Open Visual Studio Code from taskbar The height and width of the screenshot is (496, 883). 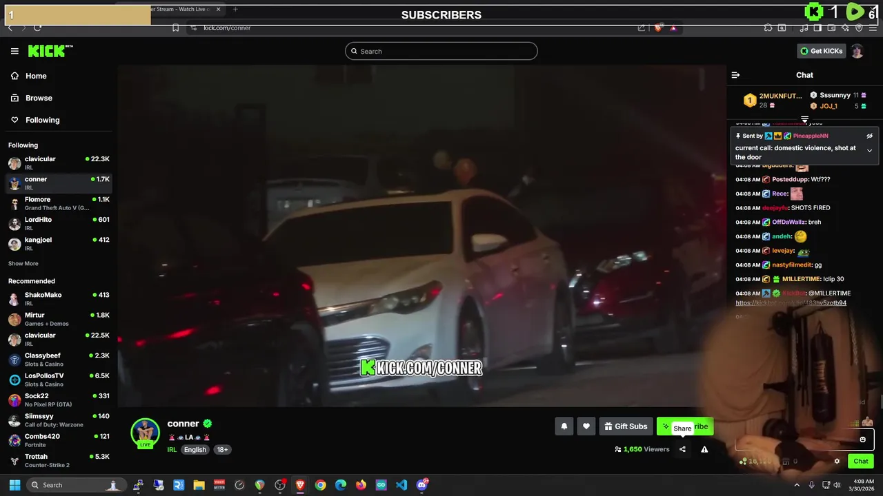click(401, 485)
